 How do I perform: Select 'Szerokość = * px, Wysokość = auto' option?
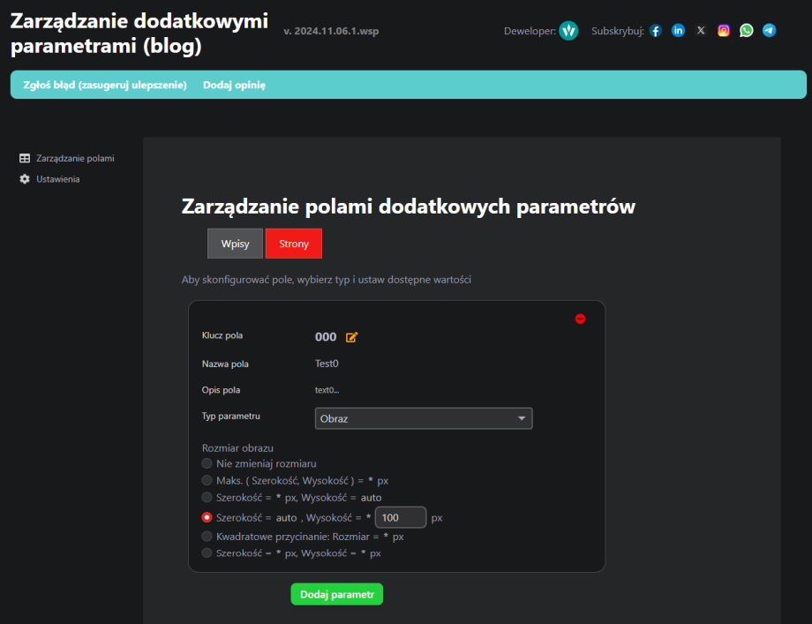pyautogui.click(x=207, y=498)
